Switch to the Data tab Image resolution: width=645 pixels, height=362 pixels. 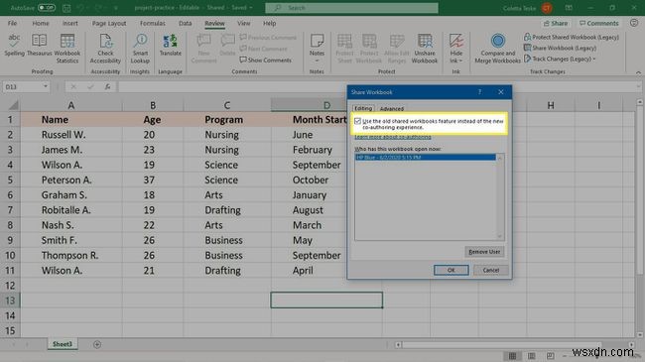tap(186, 24)
